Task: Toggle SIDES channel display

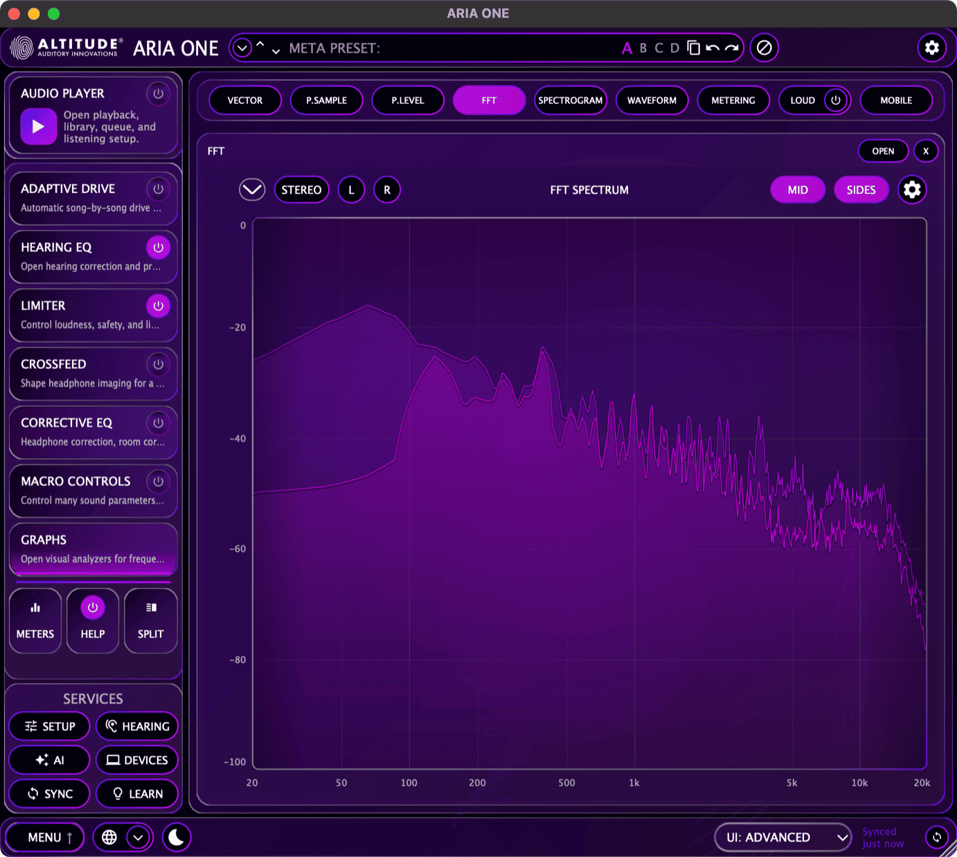Action: tap(861, 190)
